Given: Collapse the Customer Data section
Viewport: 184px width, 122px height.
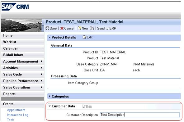Looking at the screenshot, I should pyautogui.click(x=50, y=106).
